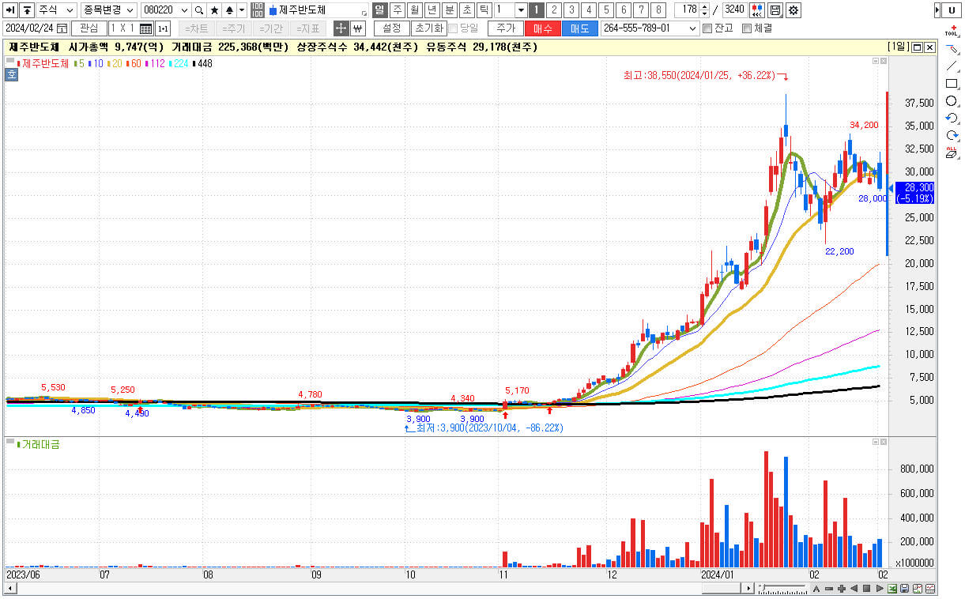Check the 잔고 checkbox
965x599 pixels.
[707, 28]
